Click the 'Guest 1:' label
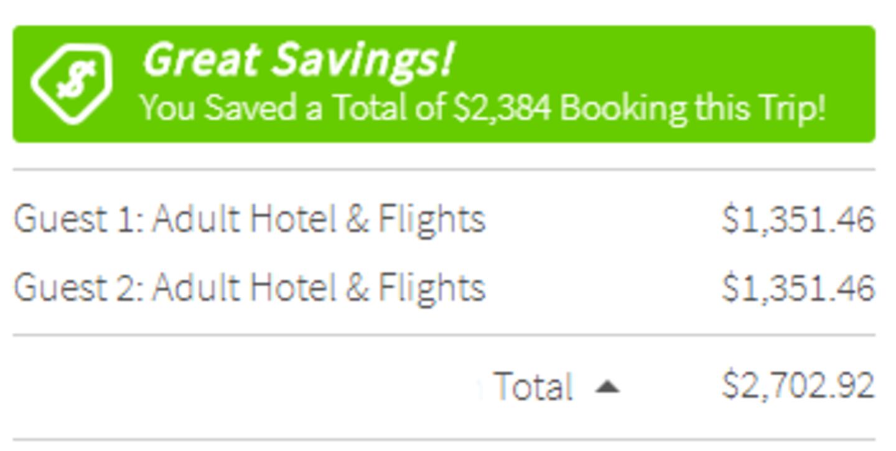 coord(78,219)
